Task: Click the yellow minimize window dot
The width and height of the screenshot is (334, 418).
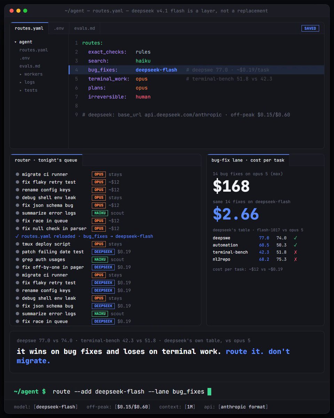Action: pyautogui.click(x=18, y=11)
